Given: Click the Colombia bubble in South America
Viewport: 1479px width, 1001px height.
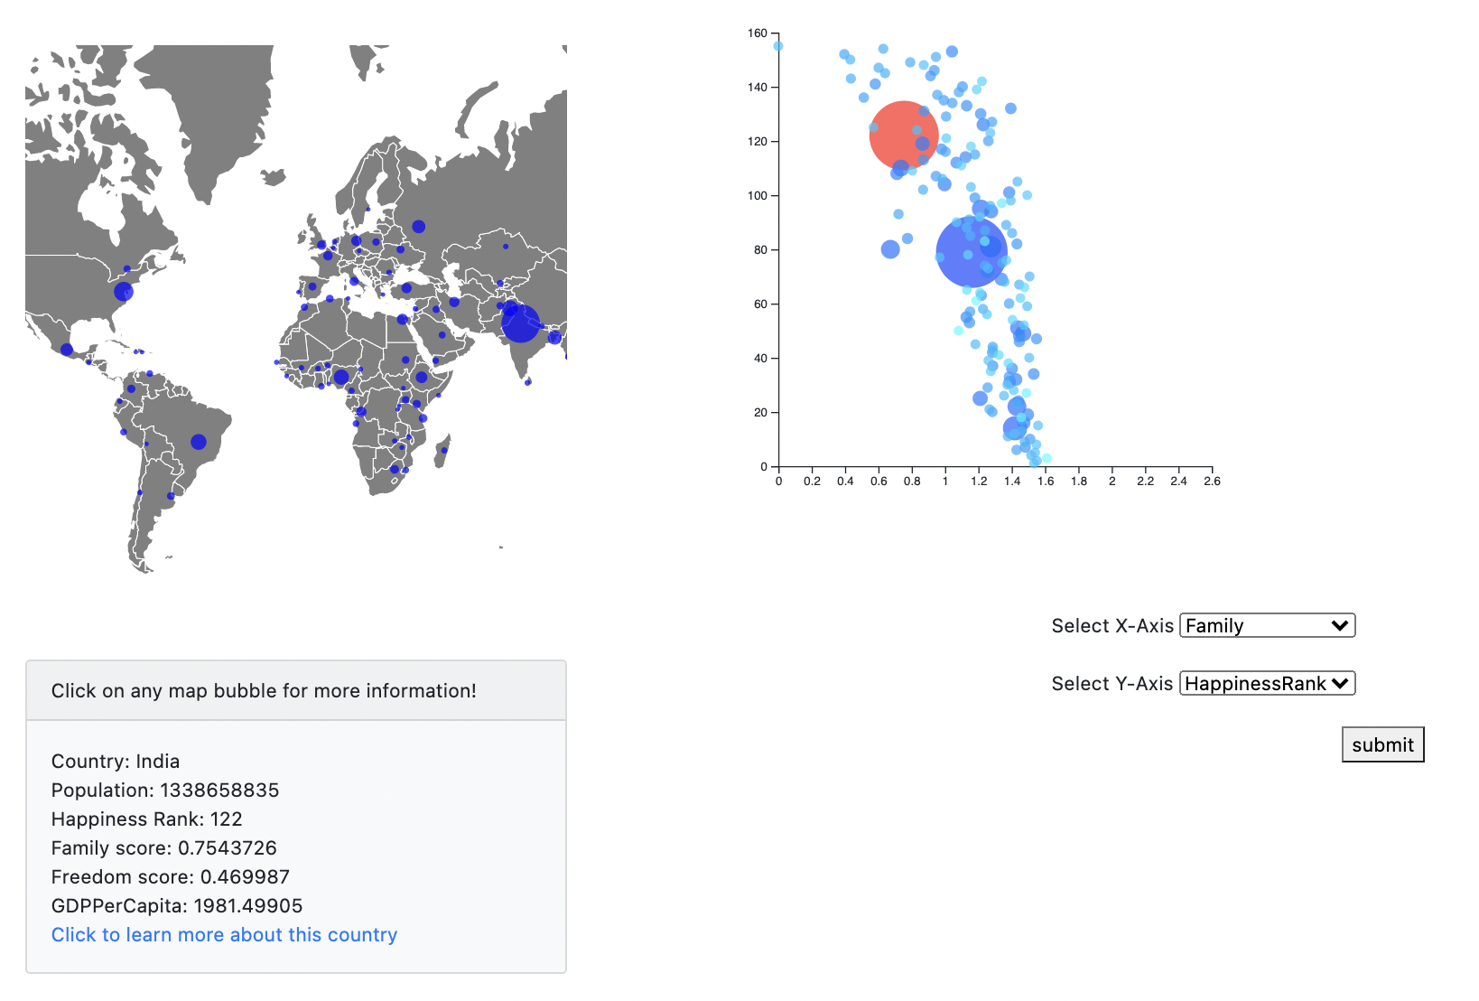Looking at the screenshot, I should point(131,389).
